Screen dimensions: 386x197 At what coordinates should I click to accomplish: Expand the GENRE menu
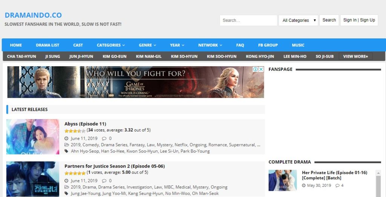147,45
